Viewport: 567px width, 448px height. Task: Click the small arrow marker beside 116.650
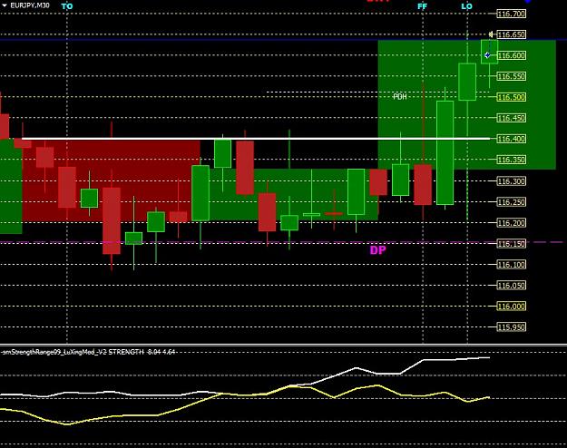click(491, 34)
